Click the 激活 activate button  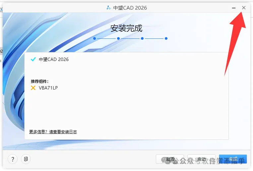click(170, 159)
